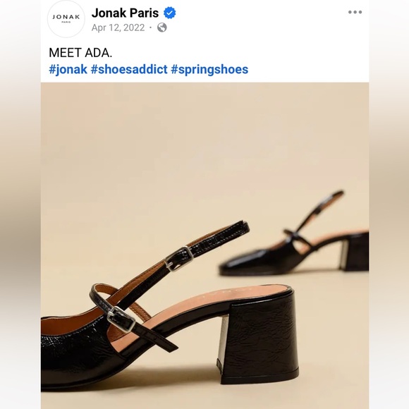This screenshot has height=409, width=409.
Task: Open the Jonak Paris page name
Action: (x=126, y=13)
